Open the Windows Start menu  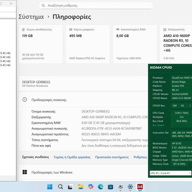50,187
